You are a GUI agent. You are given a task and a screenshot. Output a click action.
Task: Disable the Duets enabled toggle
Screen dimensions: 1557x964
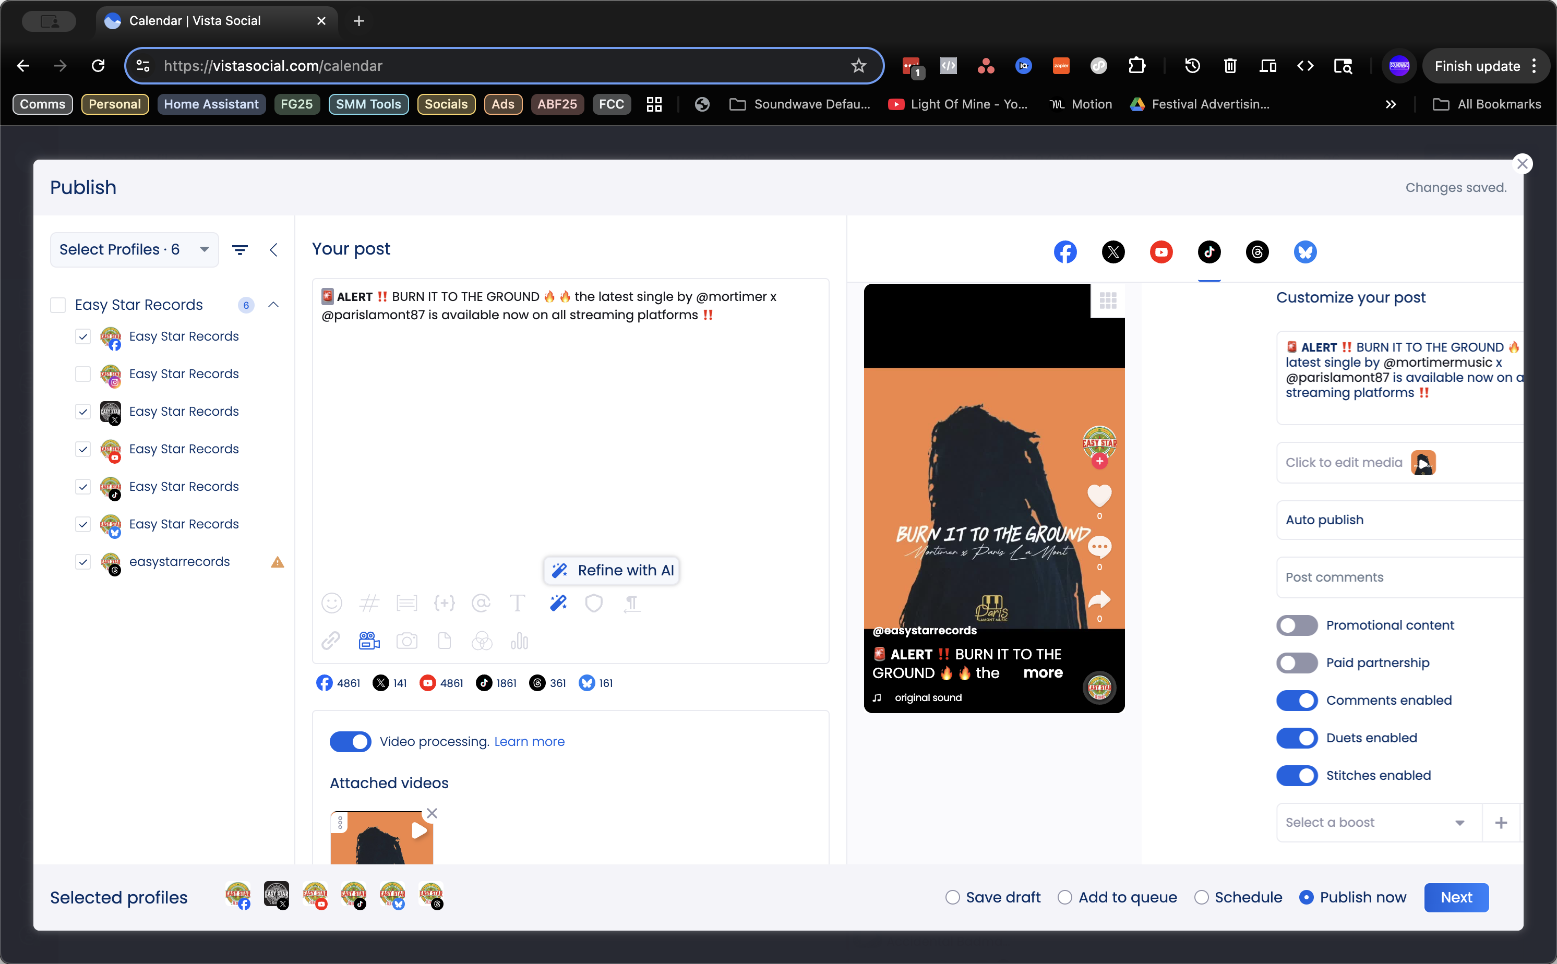point(1296,738)
